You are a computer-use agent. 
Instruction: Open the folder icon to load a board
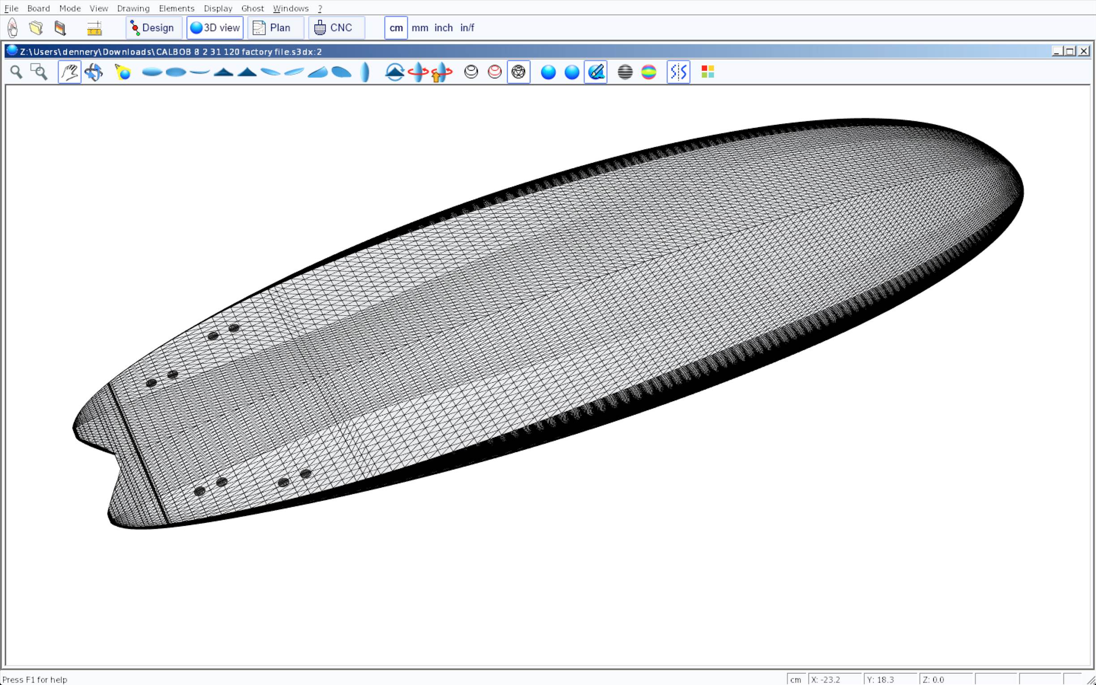[x=36, y=28]
